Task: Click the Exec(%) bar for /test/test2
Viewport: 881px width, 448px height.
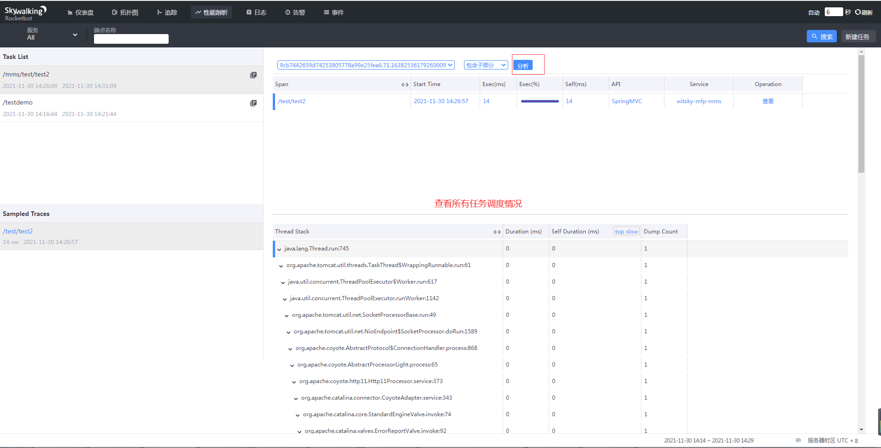Action: 539,101
